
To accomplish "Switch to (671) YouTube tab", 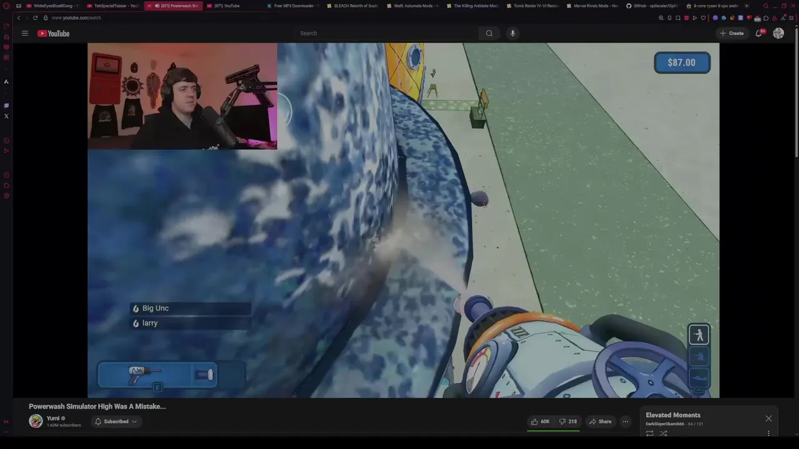I will 232,6.
